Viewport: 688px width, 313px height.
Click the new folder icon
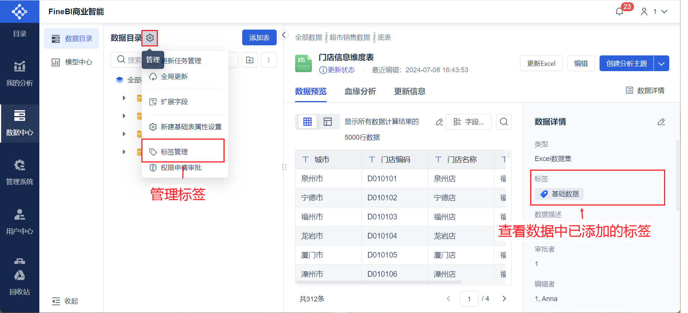point(250,60)
